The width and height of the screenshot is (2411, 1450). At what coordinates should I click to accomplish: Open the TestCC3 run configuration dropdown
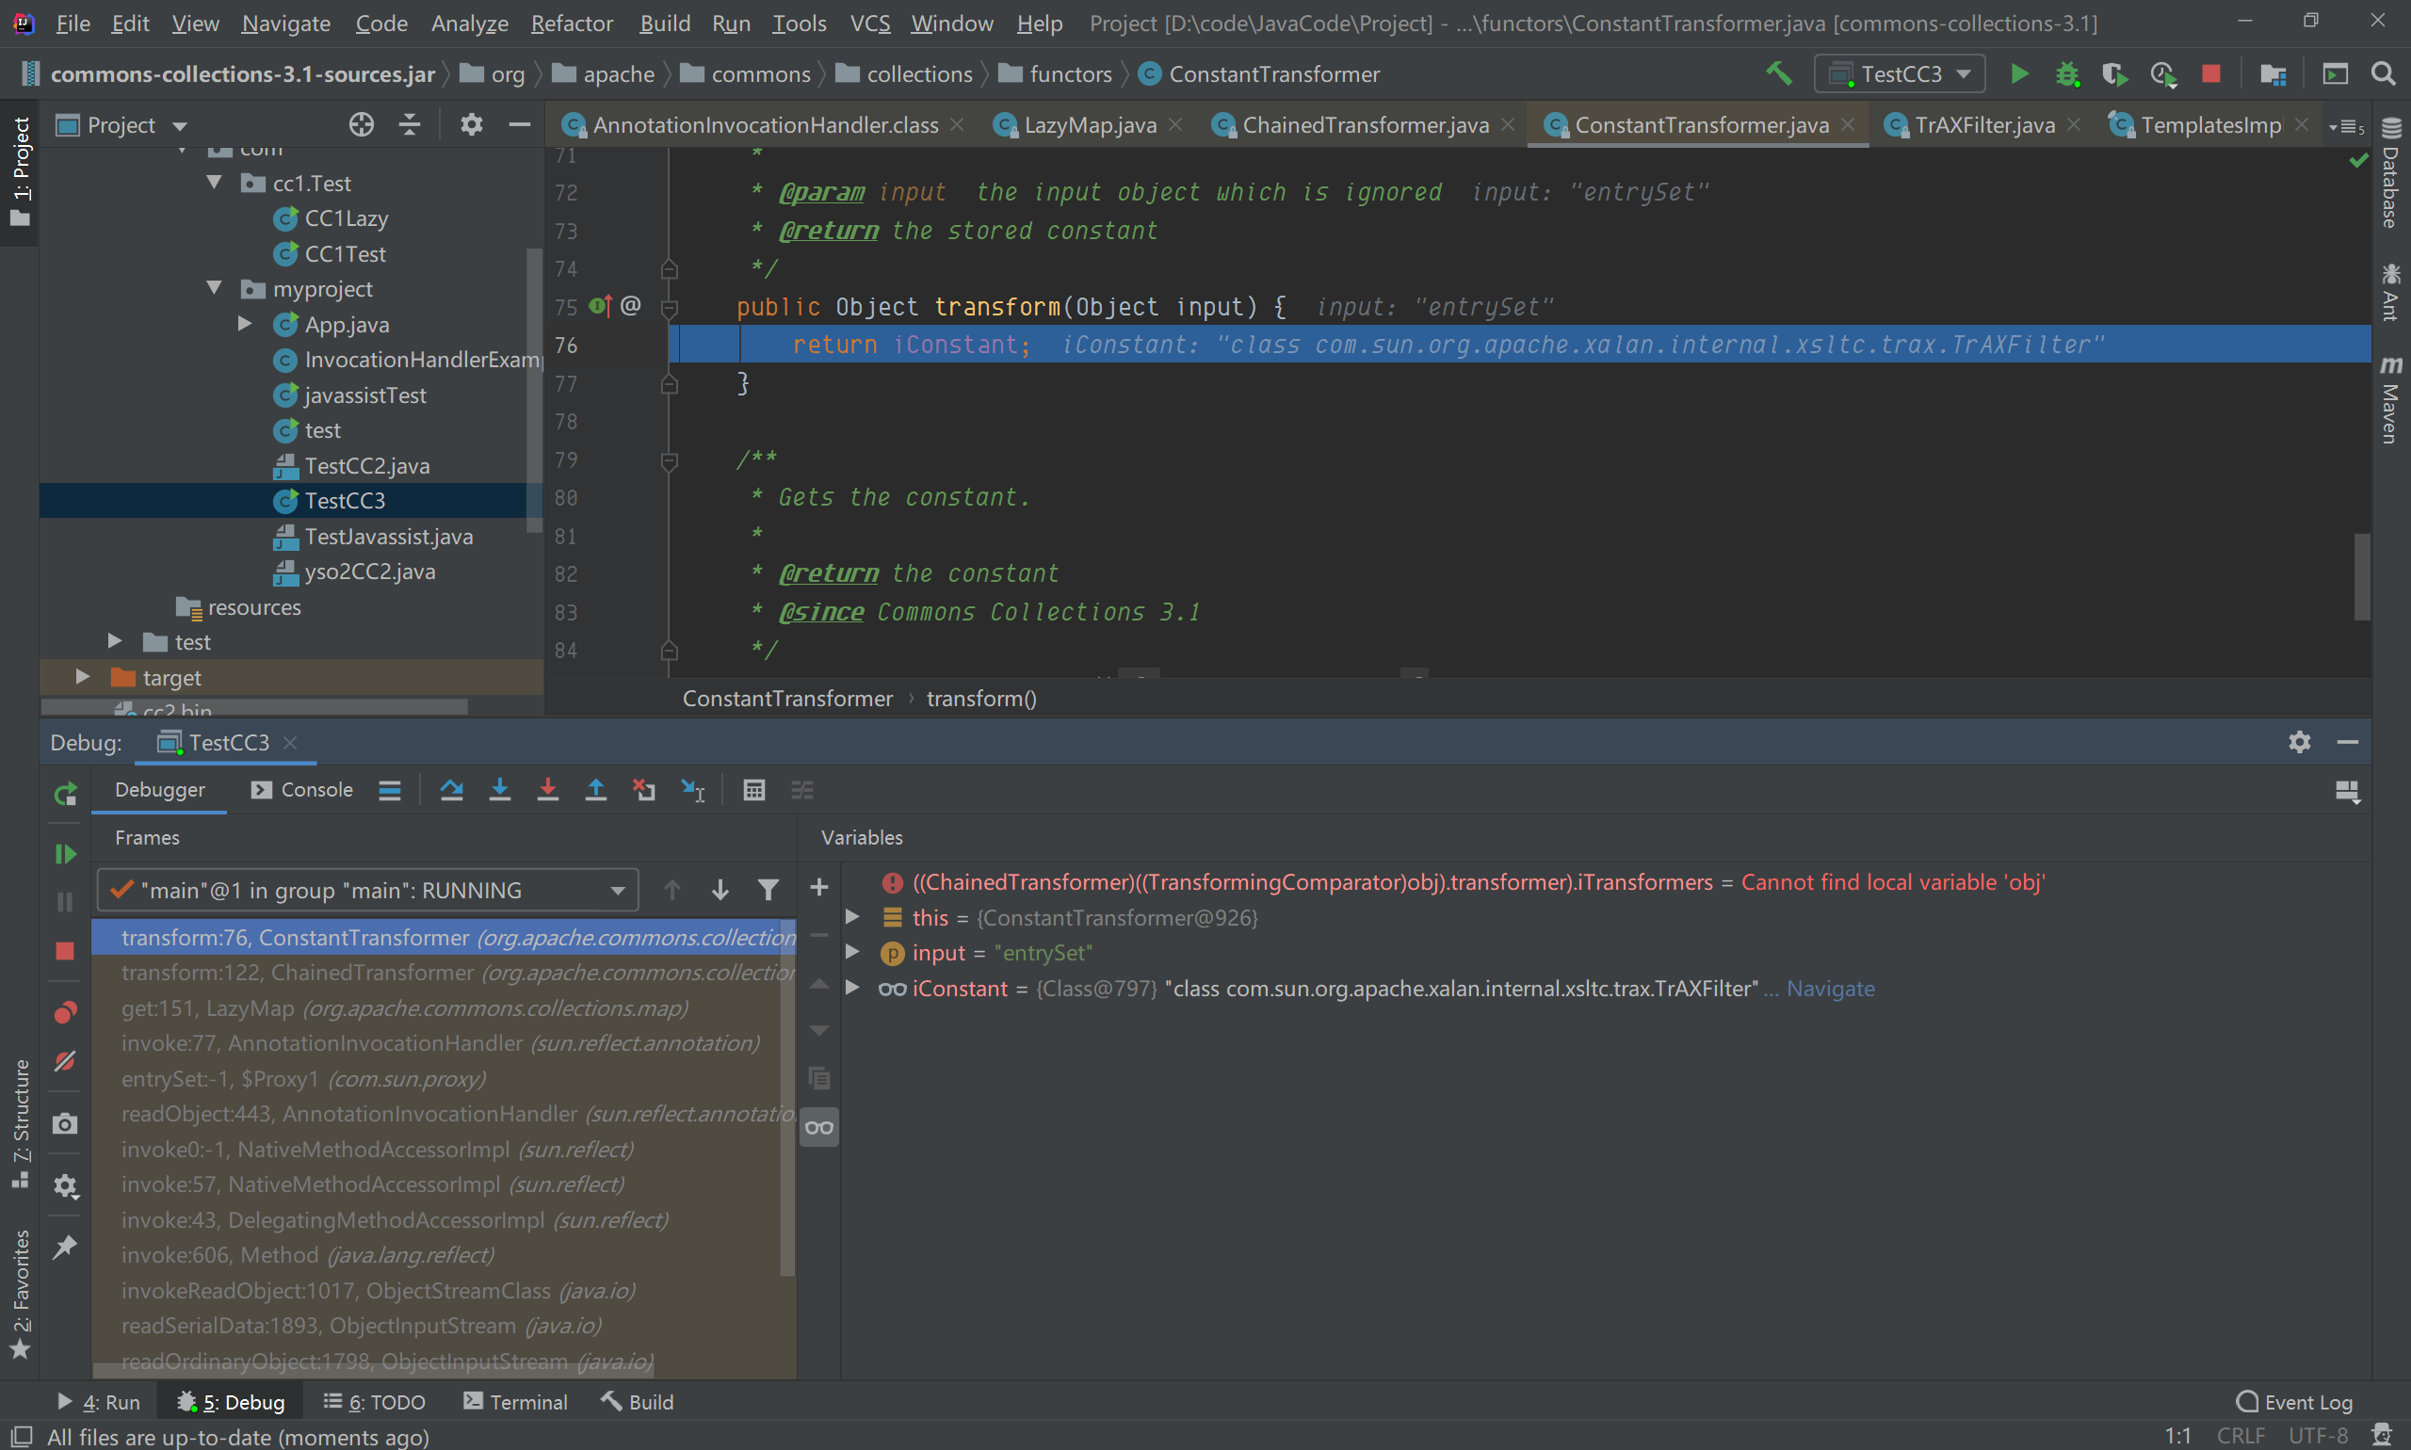click(1900, 74)
